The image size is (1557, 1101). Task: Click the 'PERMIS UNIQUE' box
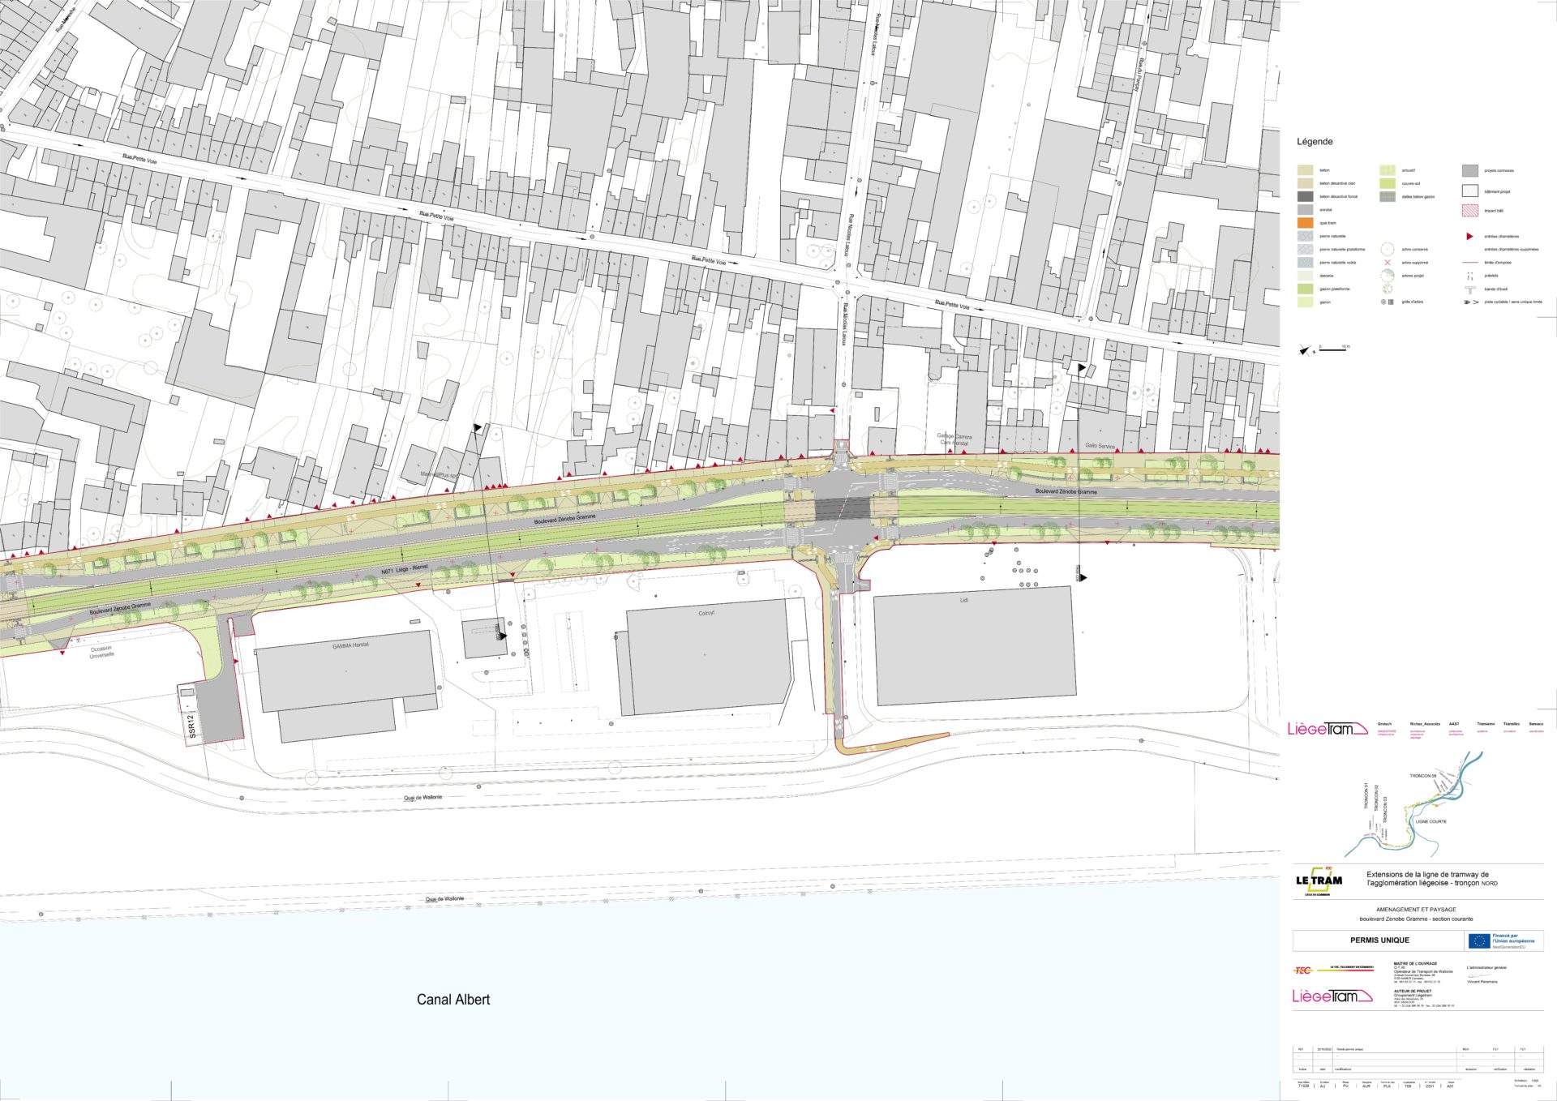coord(1379,940)
